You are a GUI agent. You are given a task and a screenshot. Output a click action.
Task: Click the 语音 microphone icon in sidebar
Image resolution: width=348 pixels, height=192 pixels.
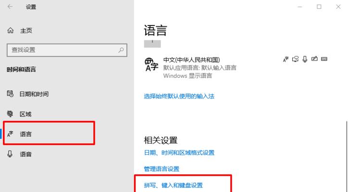[10, 154]
